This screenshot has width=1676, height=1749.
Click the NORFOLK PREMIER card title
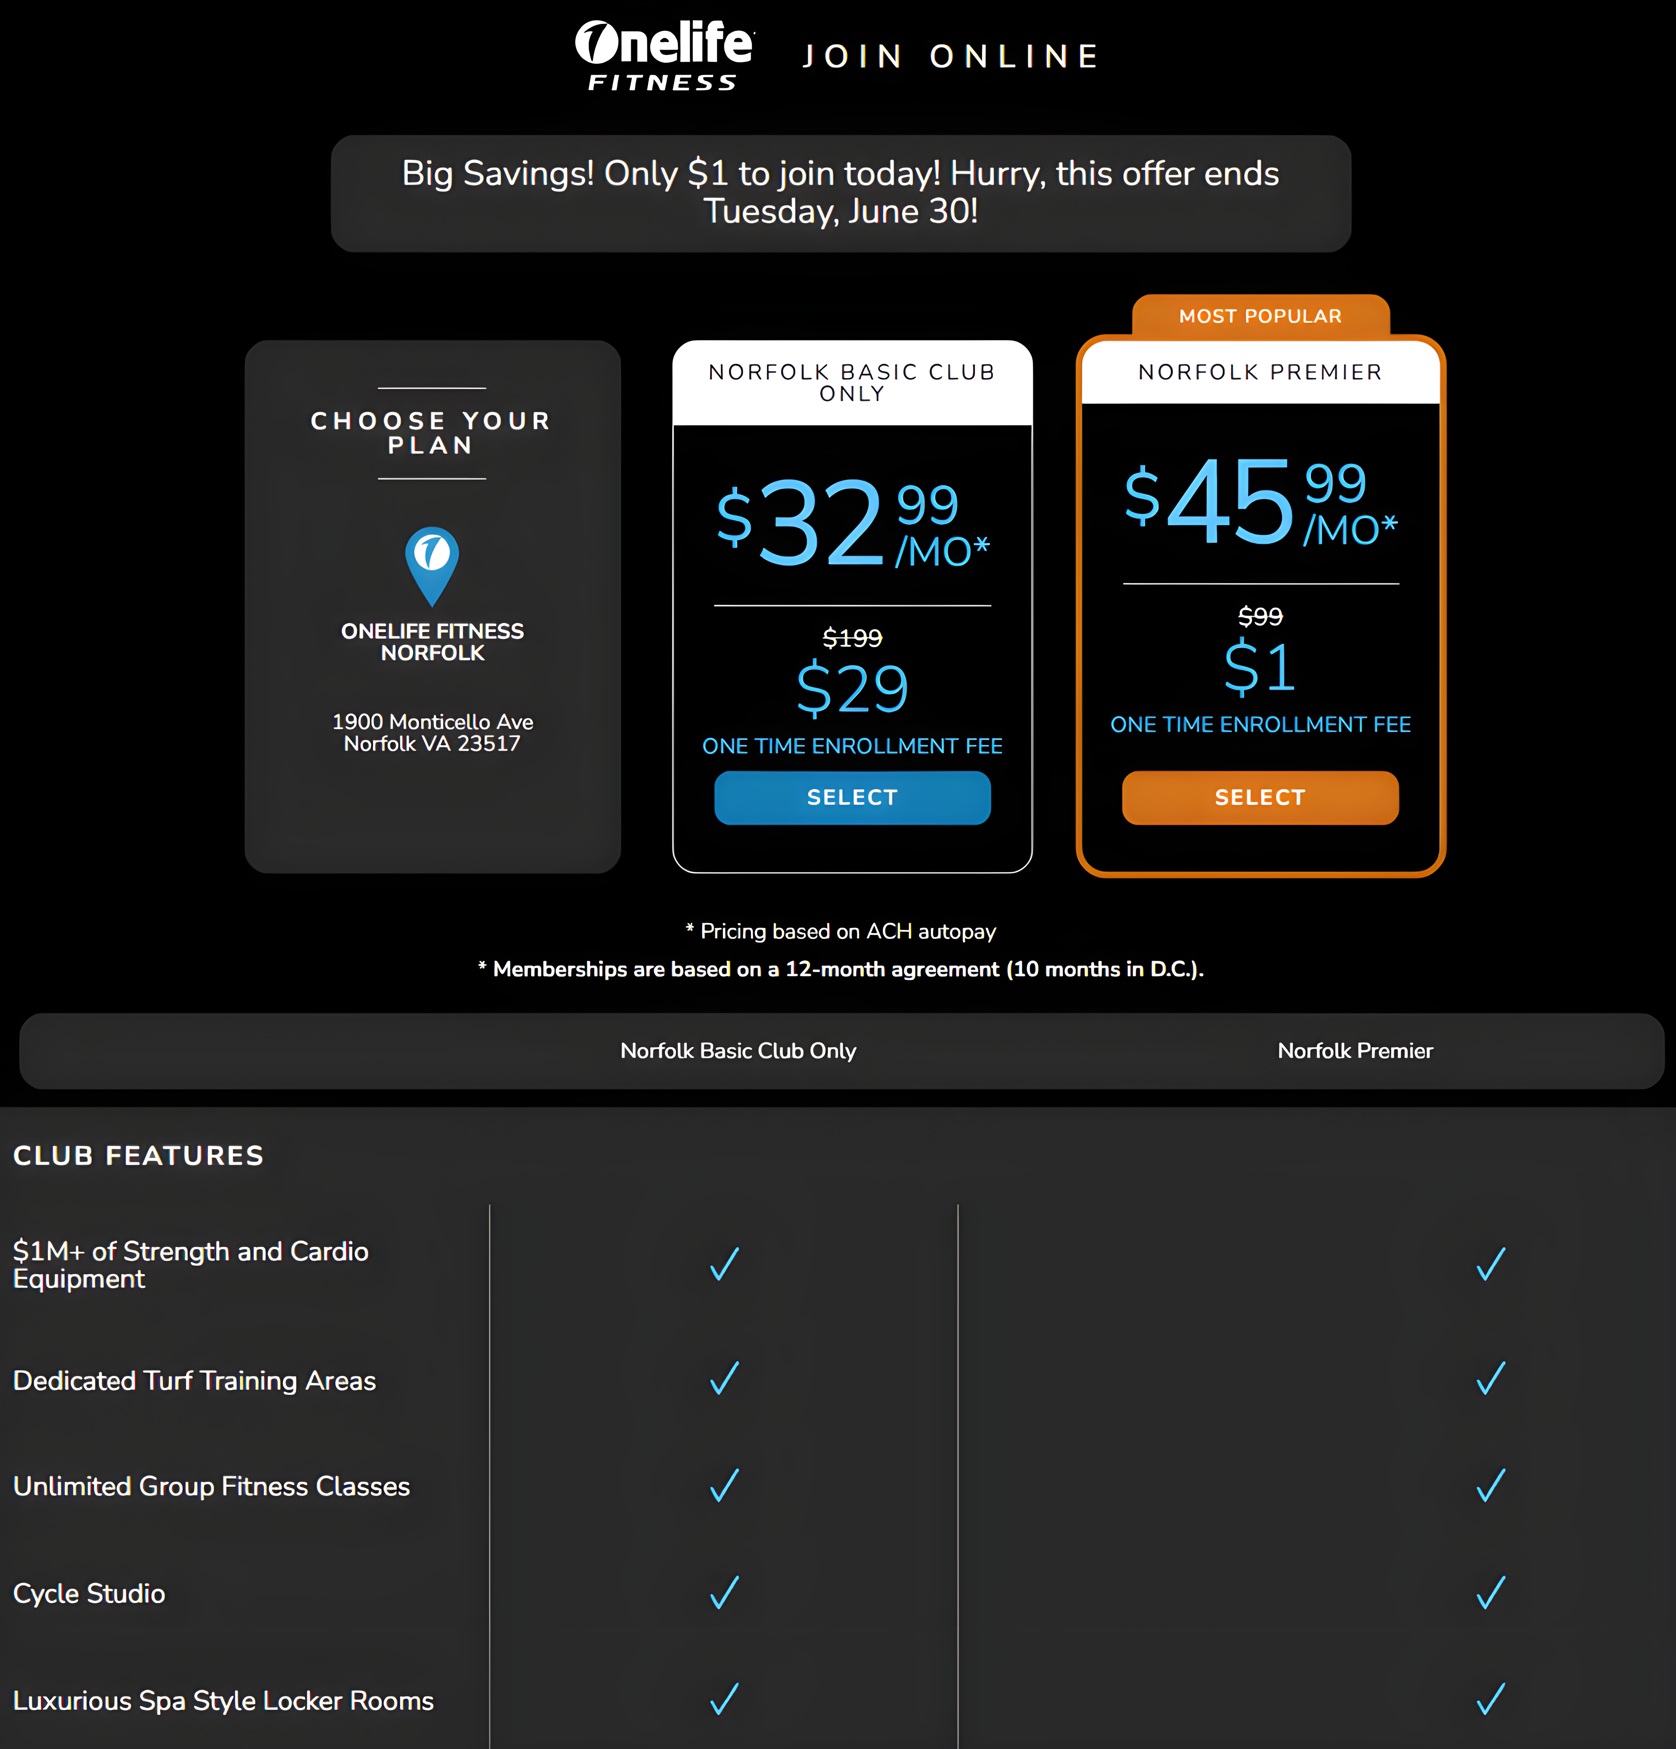tap(1260, 372)
